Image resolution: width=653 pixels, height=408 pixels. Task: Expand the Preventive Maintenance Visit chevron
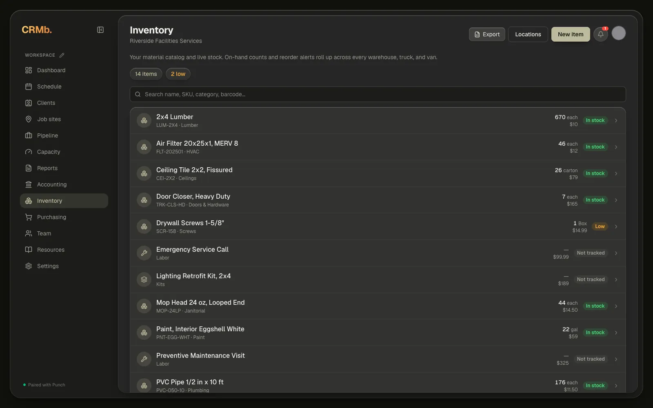tap(616, 359)
